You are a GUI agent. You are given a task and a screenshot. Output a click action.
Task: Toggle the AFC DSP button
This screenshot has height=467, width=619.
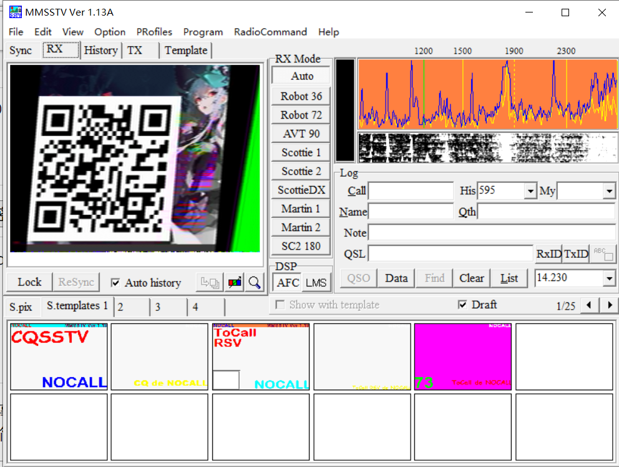288,283
